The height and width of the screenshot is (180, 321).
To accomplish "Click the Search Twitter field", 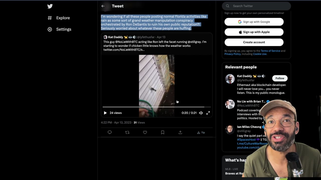I will tap(256, 6).
